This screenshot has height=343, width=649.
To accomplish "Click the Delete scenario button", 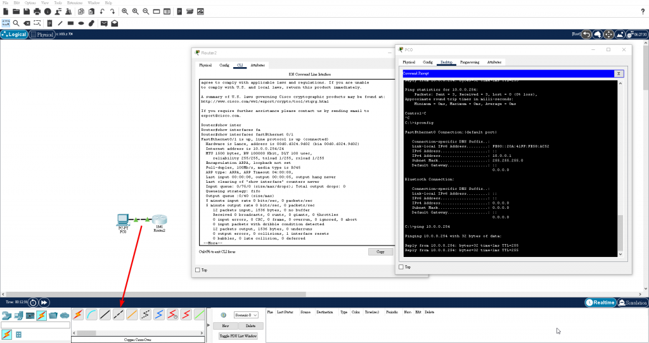I will tap(250, 326).
